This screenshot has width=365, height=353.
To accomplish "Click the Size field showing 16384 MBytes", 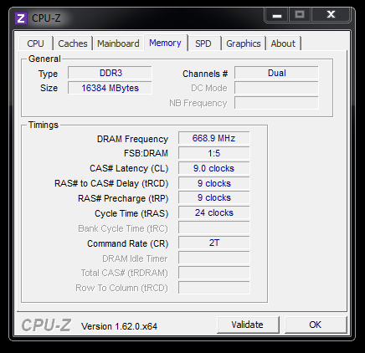I will 110,88.
